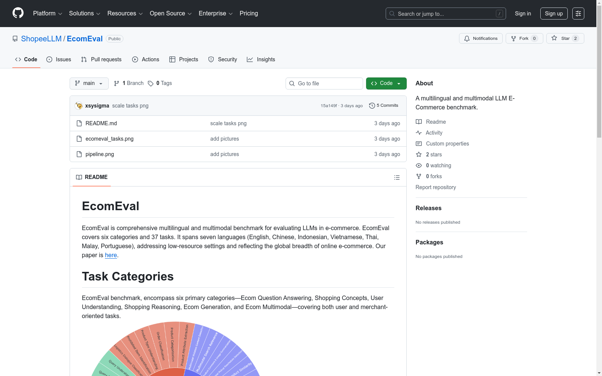This screenshot has height=376, width=602.
Task: Click the Activity pulse icon
Action: tap(419, 133)
